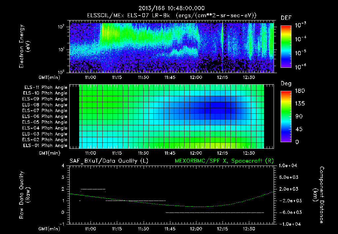338x234 pixels.
Task: Click the 10^0 energy axis tick label
Action: [x=61, y=72]
